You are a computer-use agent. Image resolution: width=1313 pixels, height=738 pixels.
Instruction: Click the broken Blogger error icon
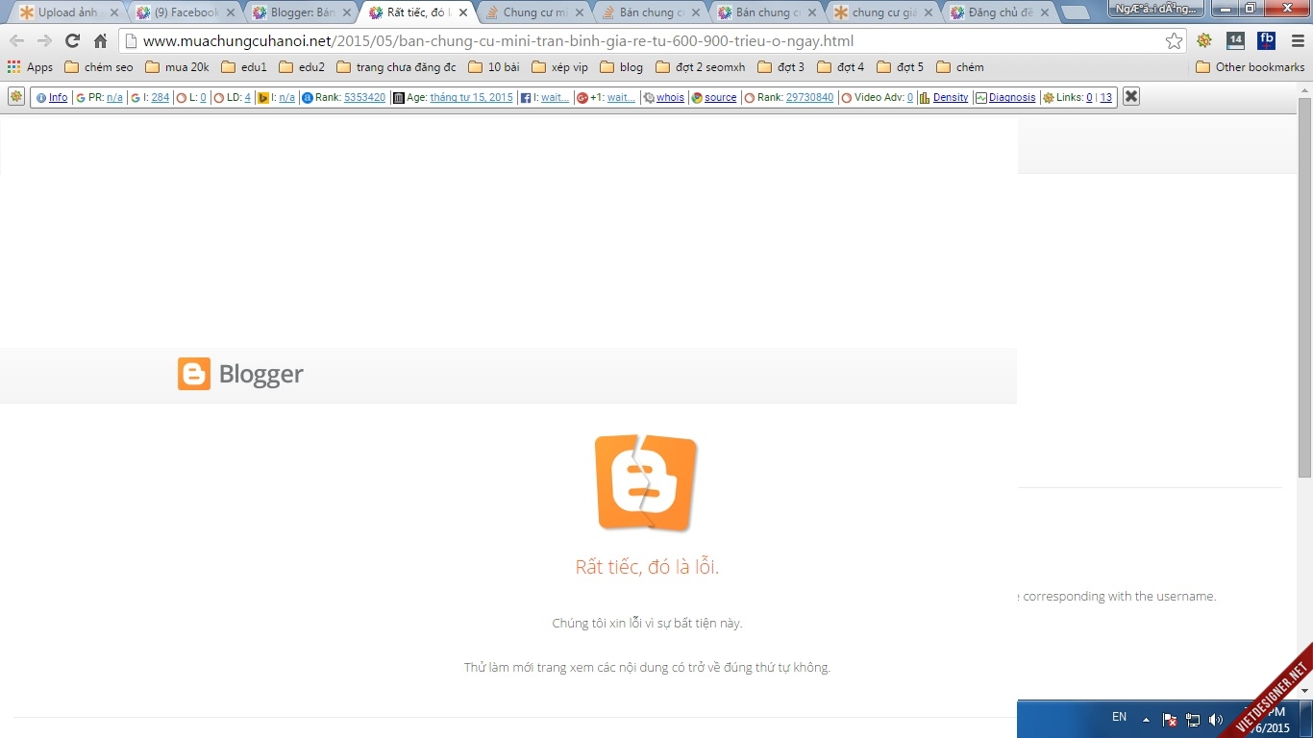tap(645, 482)
